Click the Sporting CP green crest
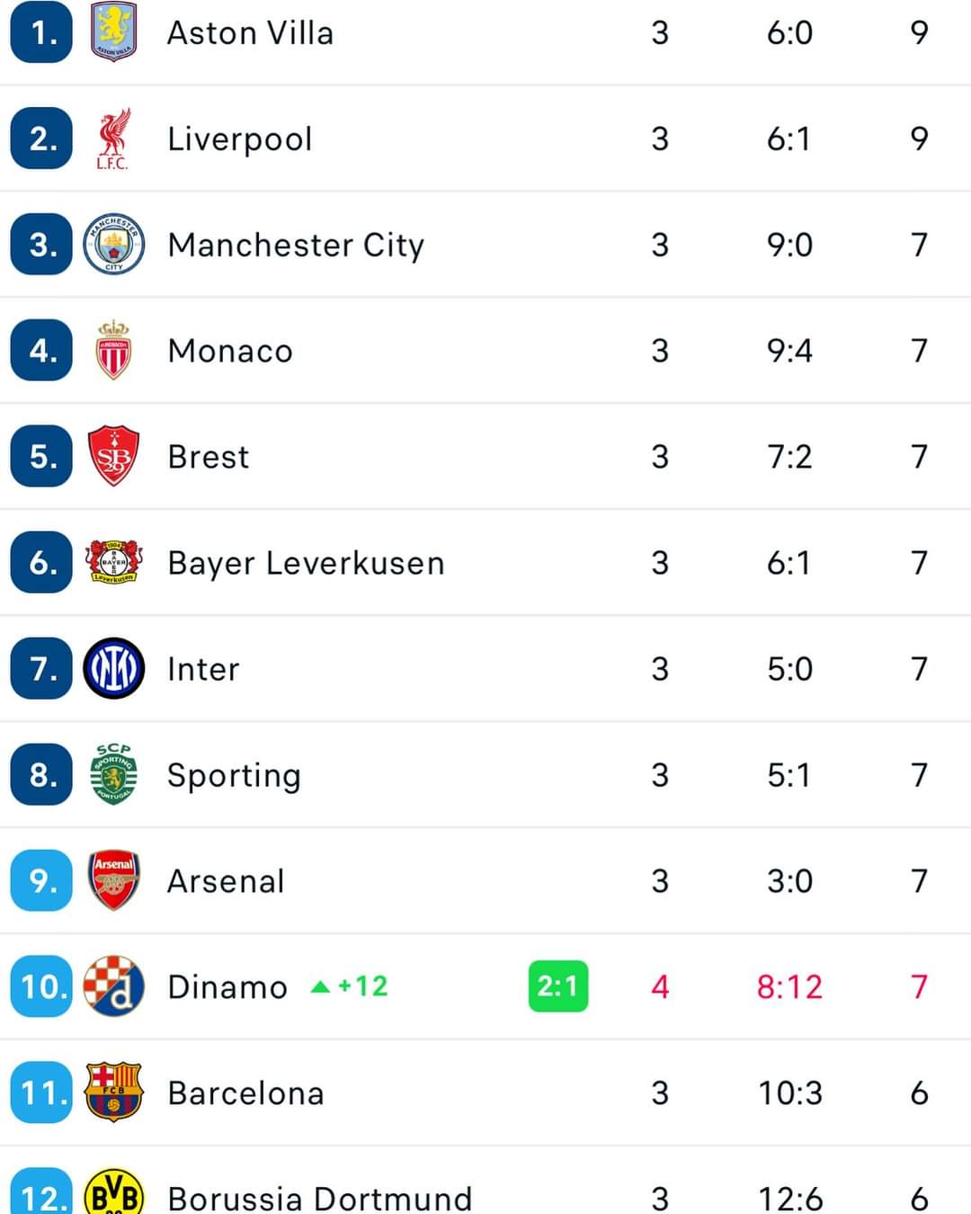The height and width of the screenshot is (1214, 971). pos(113,774)
